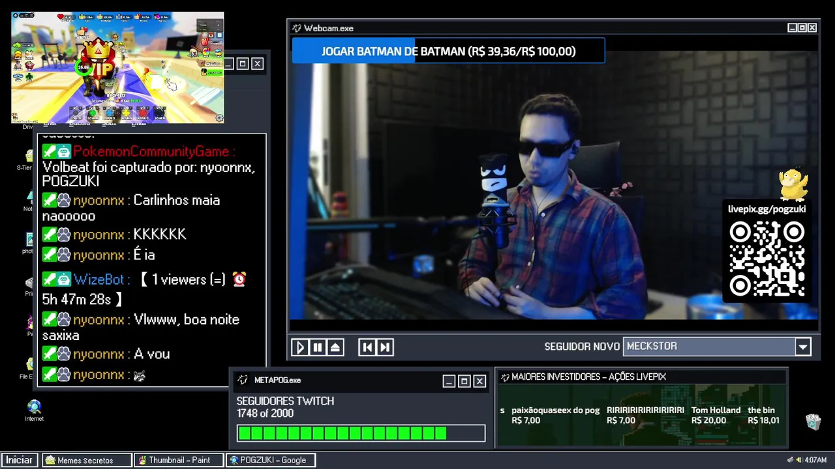Click the Psyduck icon above the QR code
Viewport: 835px width, 469px height.
click(794, 185)
